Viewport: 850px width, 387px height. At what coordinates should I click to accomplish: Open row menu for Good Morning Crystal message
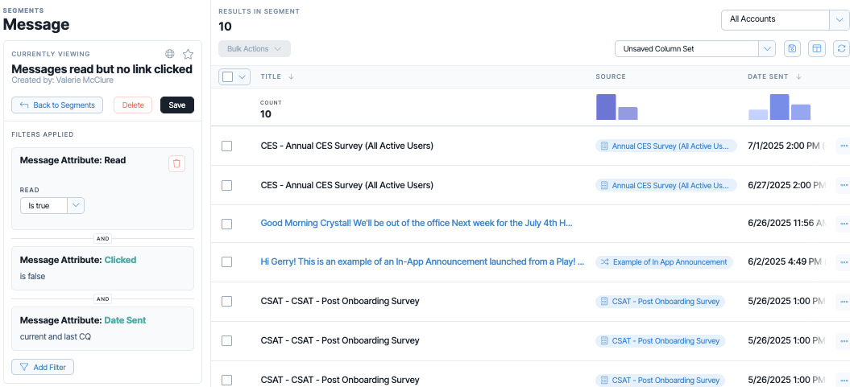pyautogui.click(x=843, y=223)
